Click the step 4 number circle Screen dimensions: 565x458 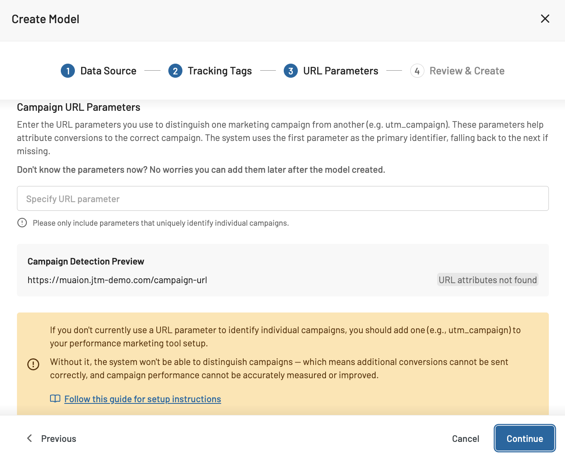coord(417,71)
